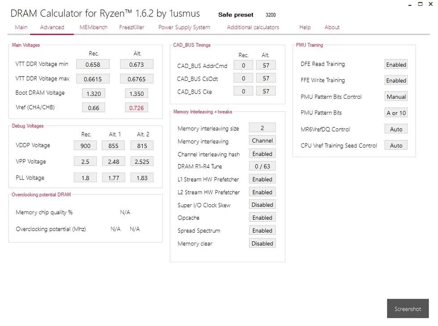This screenshot has width=438, height=326.
Task: Click PLL Voltage Alt. 2 value 1.83
Action: pyautogui.click(x=142, y=178)
